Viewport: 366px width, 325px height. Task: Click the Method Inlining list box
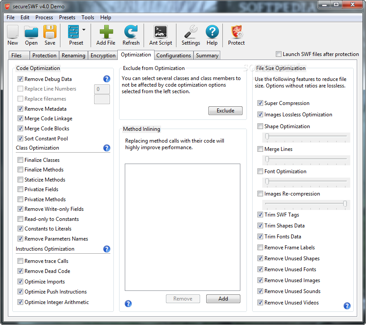pos(182,227)
